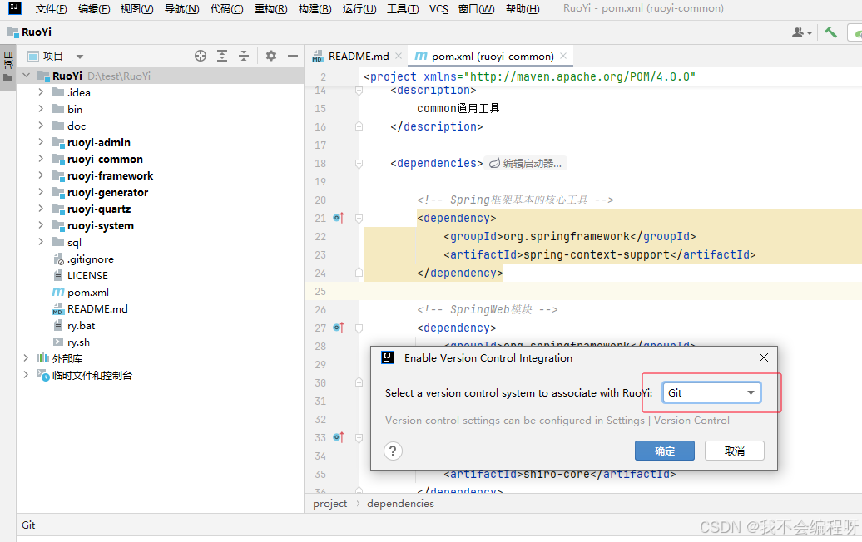Expand the 临时文件和控制台 node
The height and width of the screenshot is (542, 862).
click(26, 375)
